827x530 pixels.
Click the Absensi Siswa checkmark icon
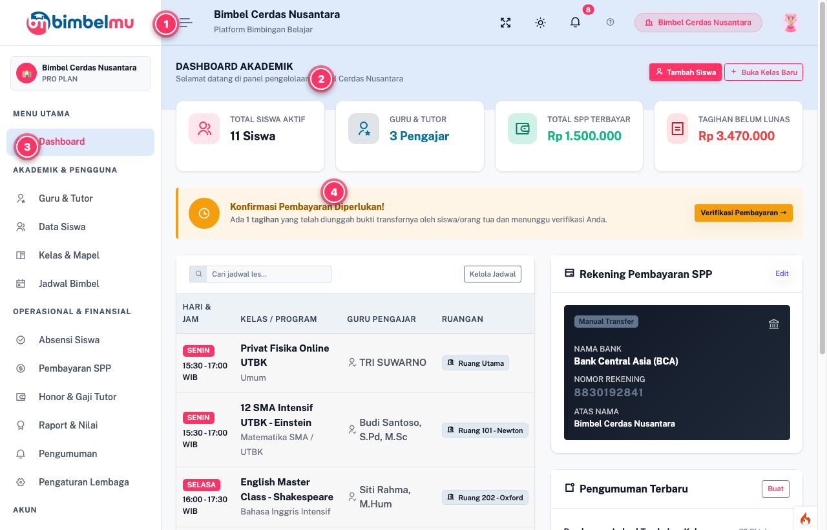tap(21, 340)
